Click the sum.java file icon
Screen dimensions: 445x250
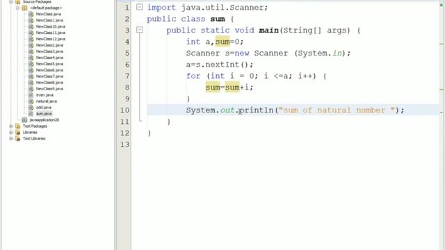coord(31,114)
